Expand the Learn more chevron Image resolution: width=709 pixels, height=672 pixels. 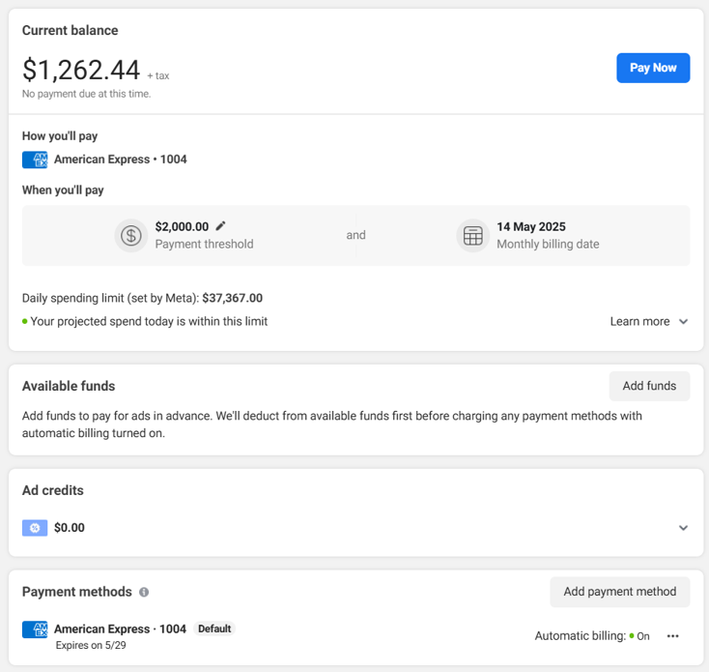683,321
